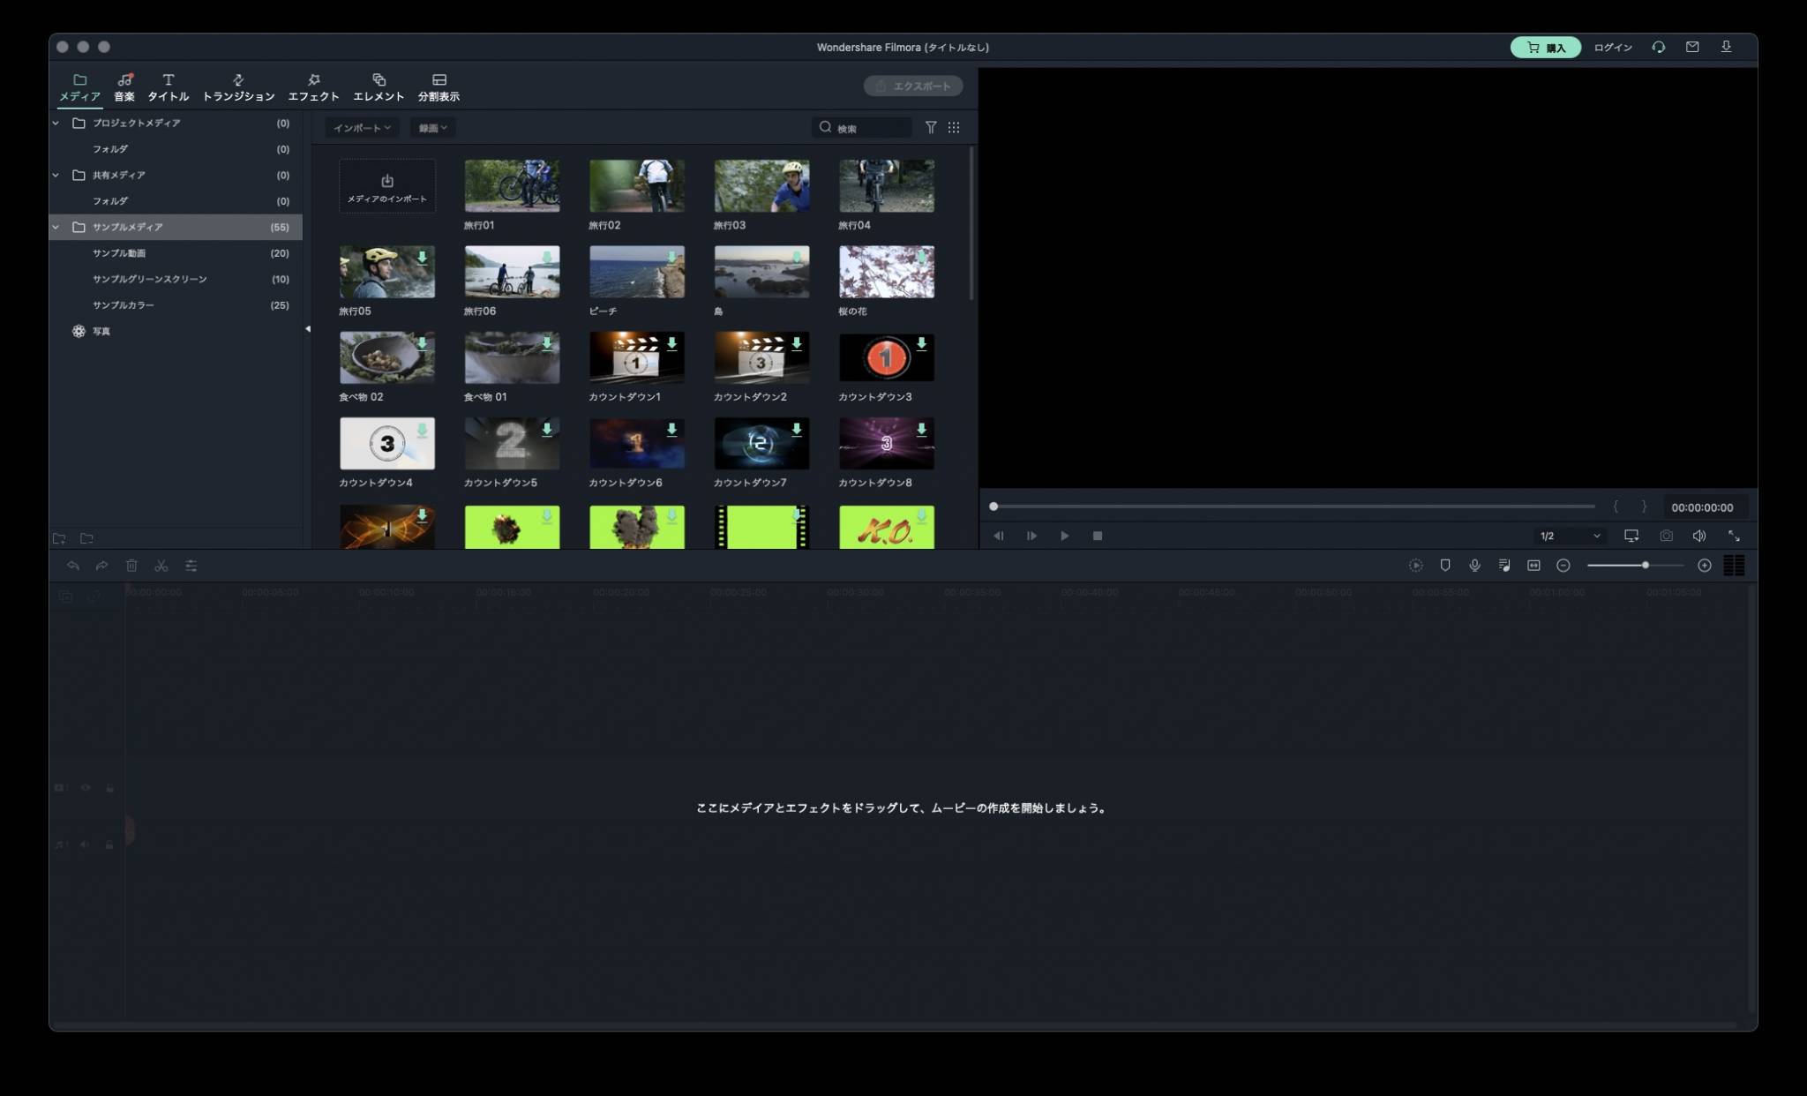The width and height of the screenshot is (1807, 1096).
Task: Open the 1/2 playback quality dropdown
Action: tap(1568, 536)
